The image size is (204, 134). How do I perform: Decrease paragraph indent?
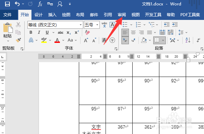(x=167, y=25)
